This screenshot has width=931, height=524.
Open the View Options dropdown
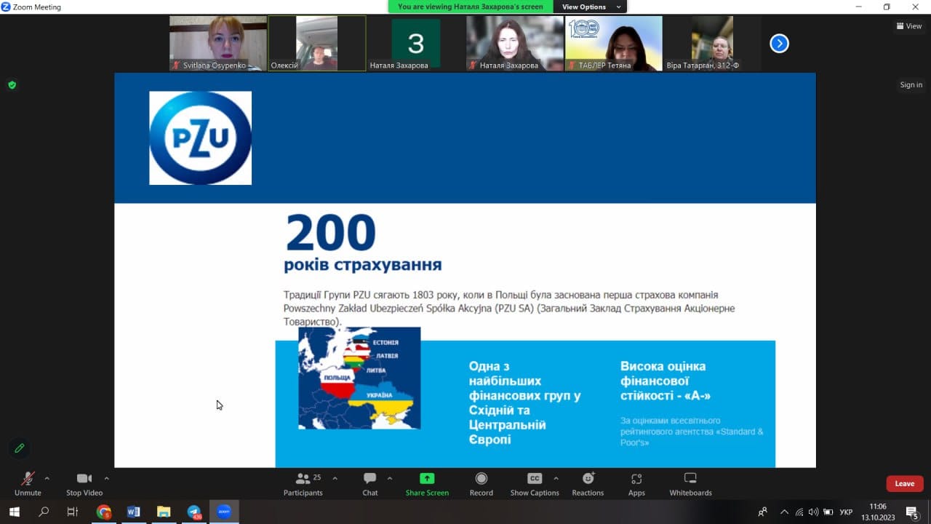point(589,7)
